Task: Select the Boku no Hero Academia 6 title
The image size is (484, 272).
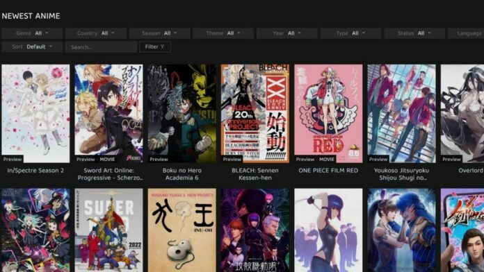Action: 181,174
